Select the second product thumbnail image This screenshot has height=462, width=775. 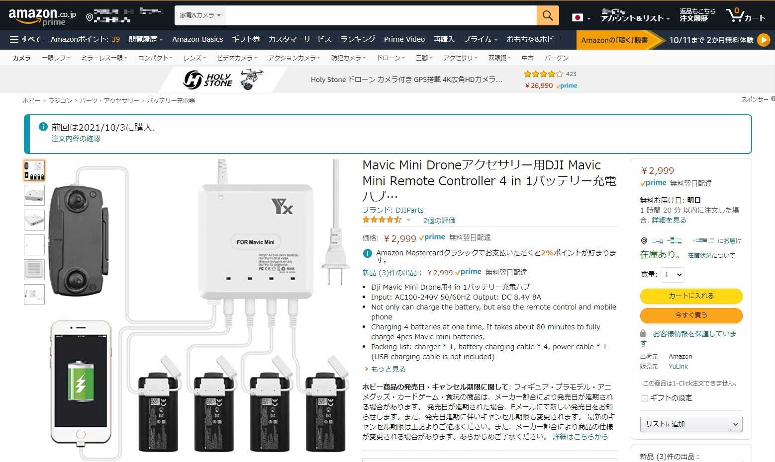(34, 195)
